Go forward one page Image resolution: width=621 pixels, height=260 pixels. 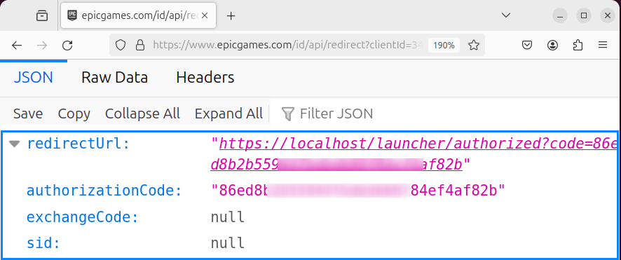point(42,45)
